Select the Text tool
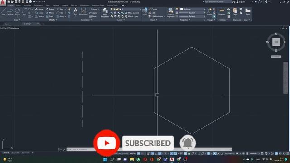 click(x=75, y=11)
